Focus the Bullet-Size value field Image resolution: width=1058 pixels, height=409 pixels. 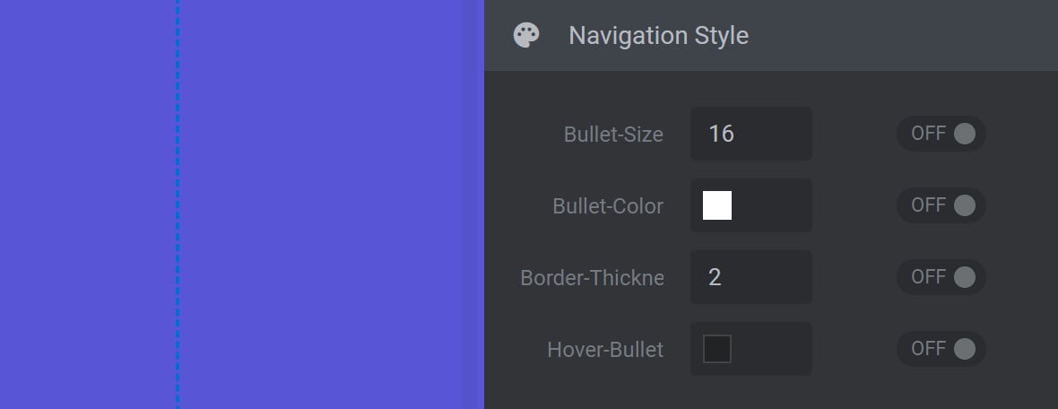[x=751, y=134]
